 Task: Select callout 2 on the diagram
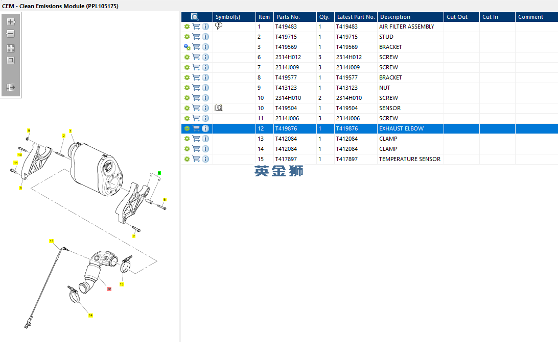point(64,136)
